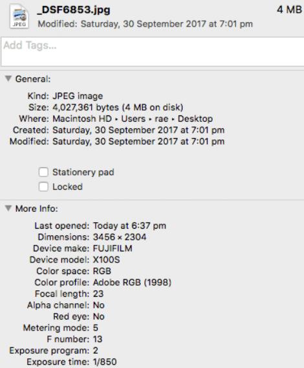Viewport: 304px width, 368px height.
Task: Tick the Locked checkbox
Action: [x=43, y=187]
